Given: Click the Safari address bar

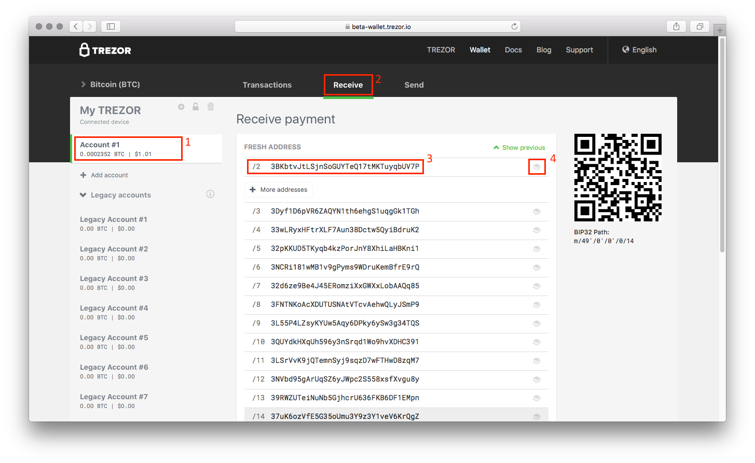Looking at the screenshot, I should pos(378,26).
